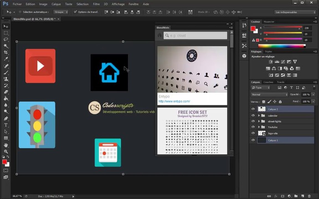This screenshot has height=199, width=319.
Task: Select the Hand tool
Action: pyautogui.click(x=6, y=145)
